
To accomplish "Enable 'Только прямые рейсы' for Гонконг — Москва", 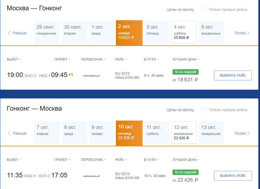I will tap(203, 110).
